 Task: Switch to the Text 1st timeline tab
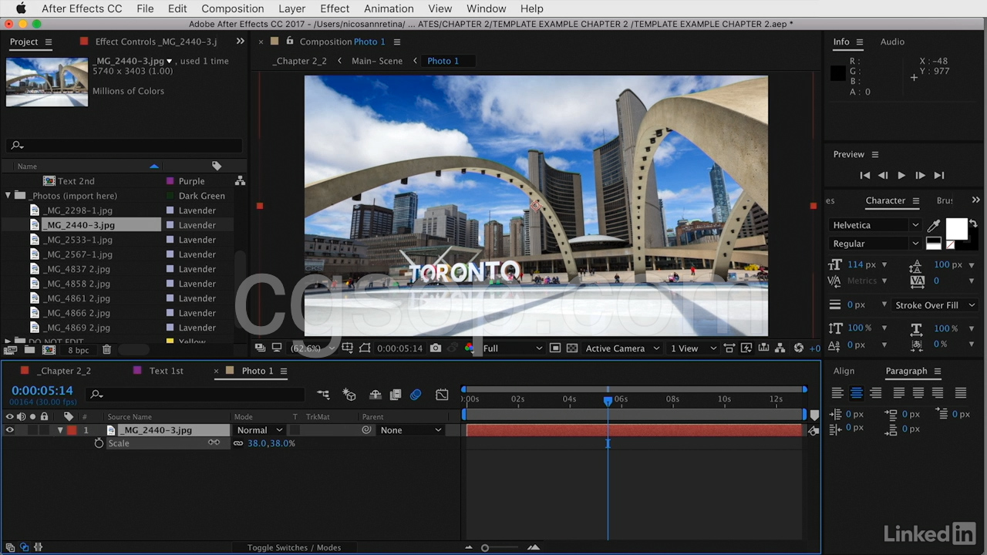166,371
